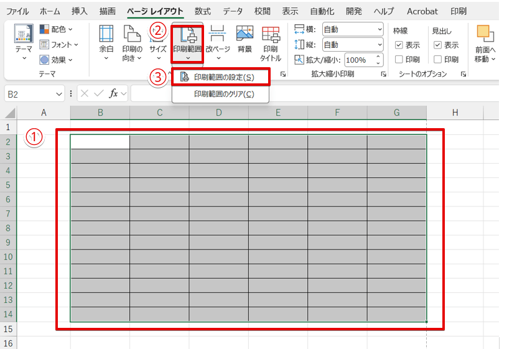Expand the Name Box dropdown arrow
This screenshot has height=349, width=517.
click(59, 95)
